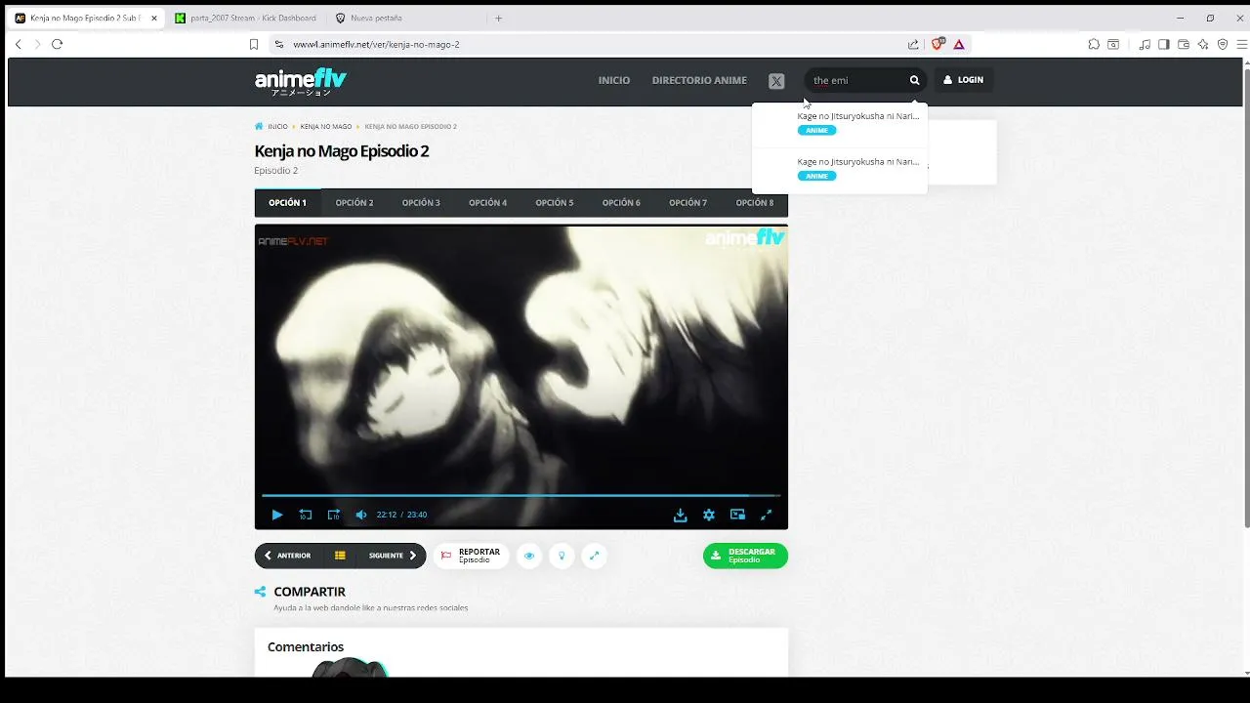Screen dimensions: 1250x703
Task: Open INICIO in the site navigation
Action: (614, 80)
